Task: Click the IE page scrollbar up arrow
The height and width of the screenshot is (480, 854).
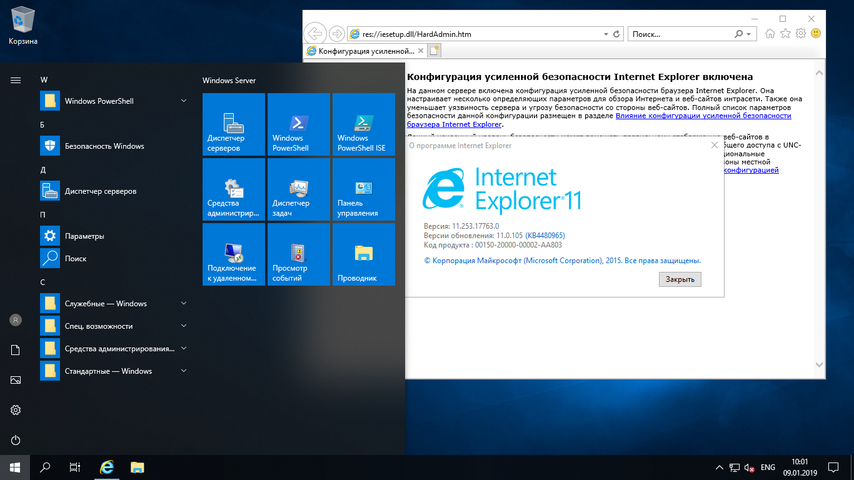Action: pos(820,74)
